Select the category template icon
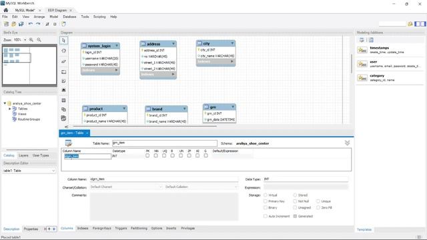This screenshot has width=427, height=240. coord(362,78)
